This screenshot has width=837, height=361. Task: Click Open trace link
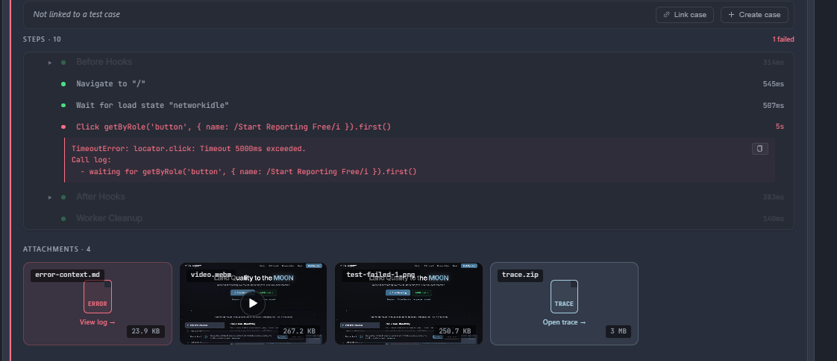point(564,322)
